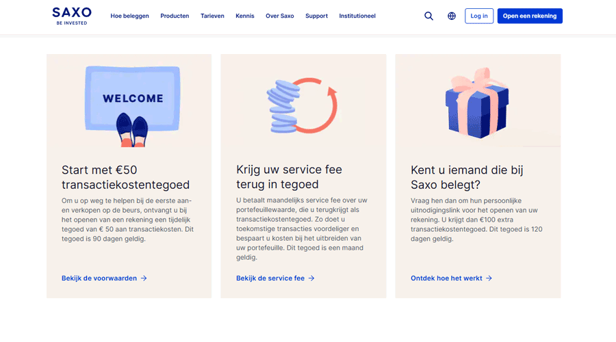Select the Kennis menu item
The image size is (616, 342).
click(x=244, y=16)
